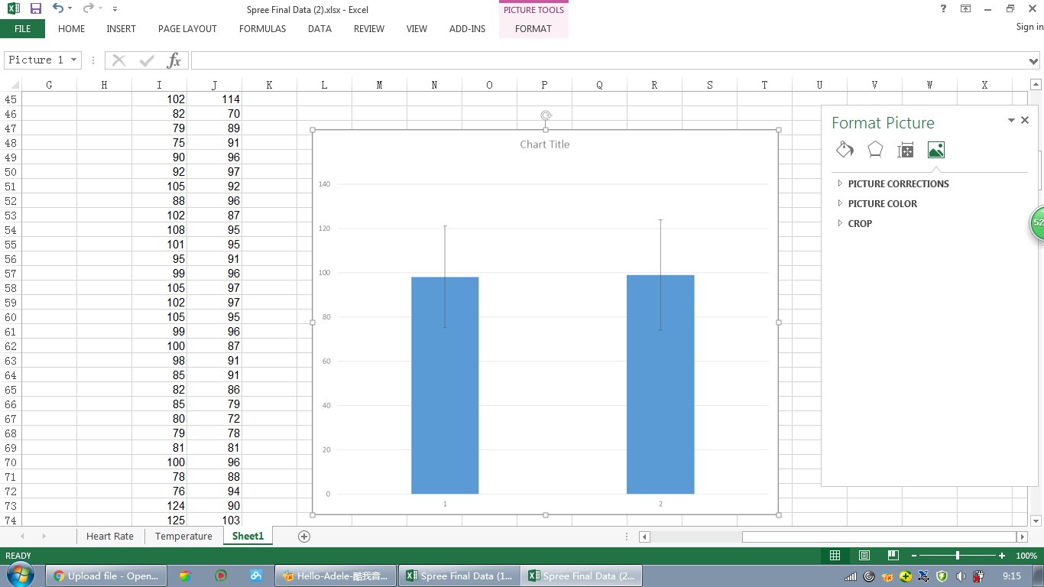Open the Fill & Line pane icon
The height and width of the screenshot is (587, 1044).
845,150
